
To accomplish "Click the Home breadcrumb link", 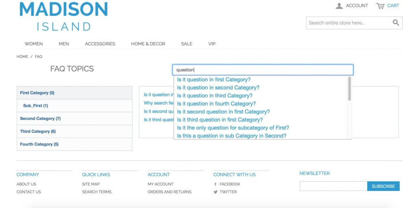I will click(x=22, y=56).
